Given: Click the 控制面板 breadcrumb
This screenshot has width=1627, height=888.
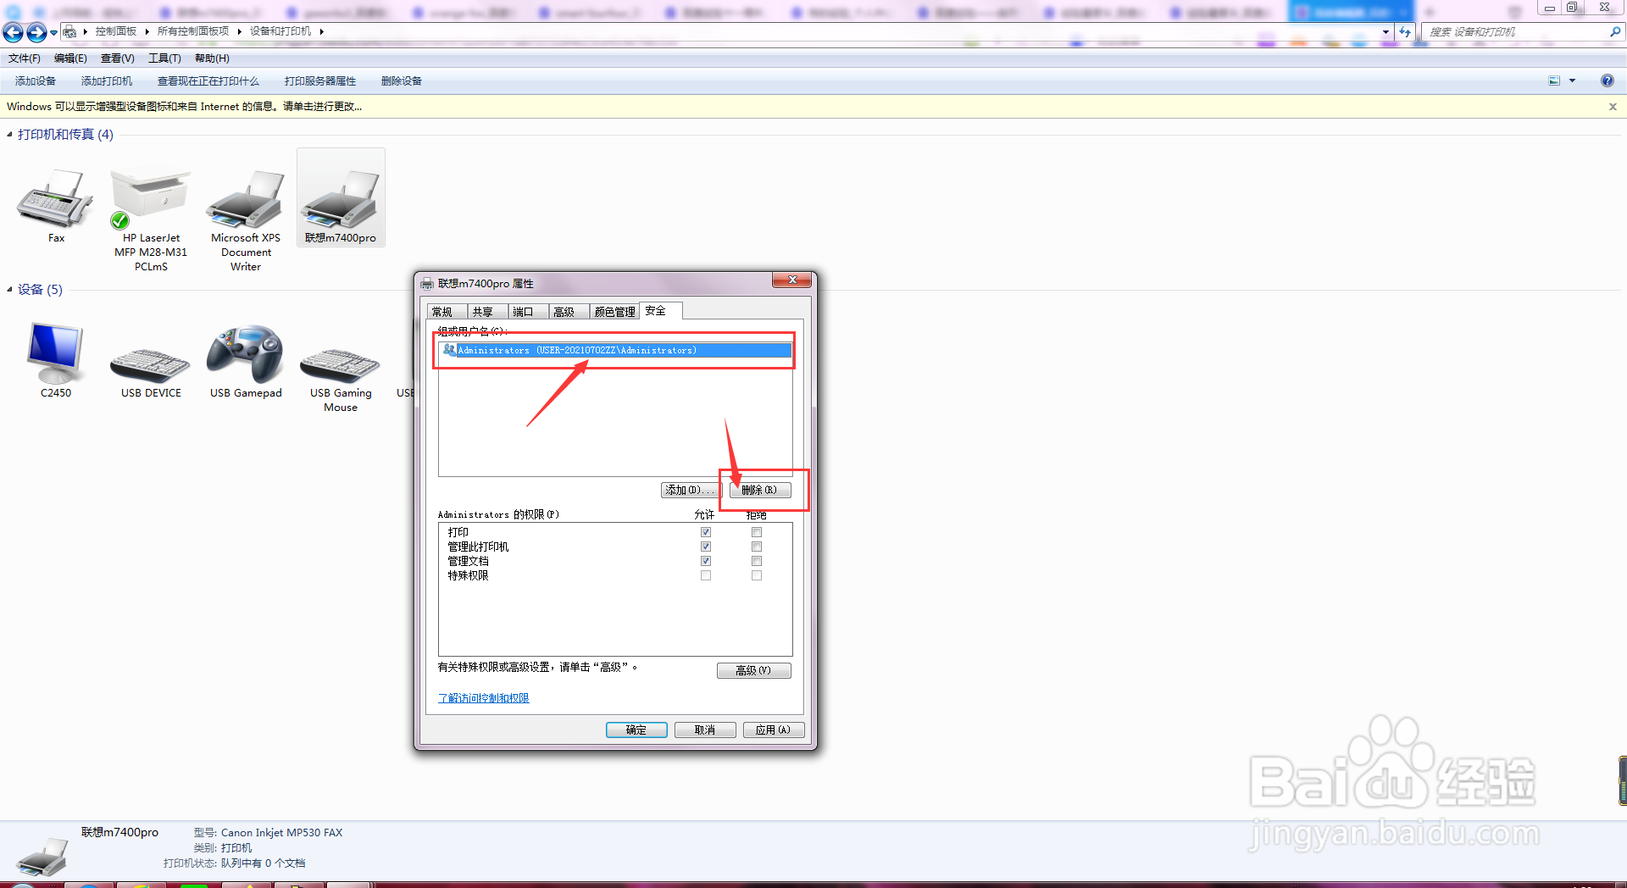Looking at the screenshot, I should tap(116, 31).
